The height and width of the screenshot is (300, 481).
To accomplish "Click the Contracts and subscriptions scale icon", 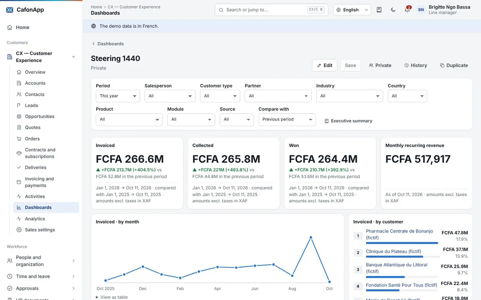I will pos(19,153).
